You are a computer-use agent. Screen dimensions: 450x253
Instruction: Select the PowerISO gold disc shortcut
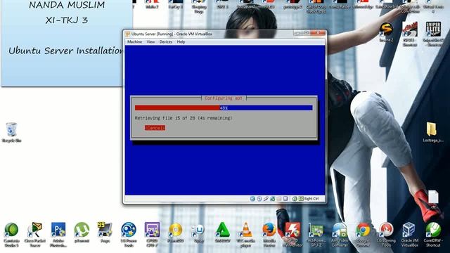[x=175, y=233]
